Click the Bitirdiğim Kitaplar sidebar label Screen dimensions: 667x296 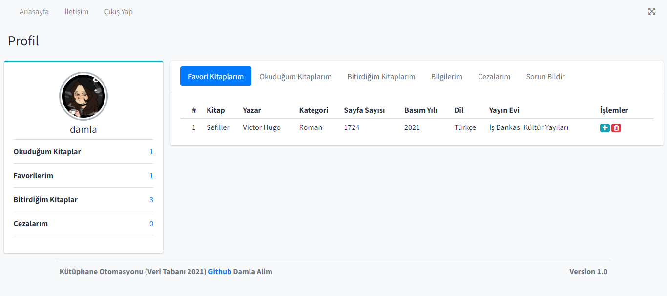(x=45, y=200)
